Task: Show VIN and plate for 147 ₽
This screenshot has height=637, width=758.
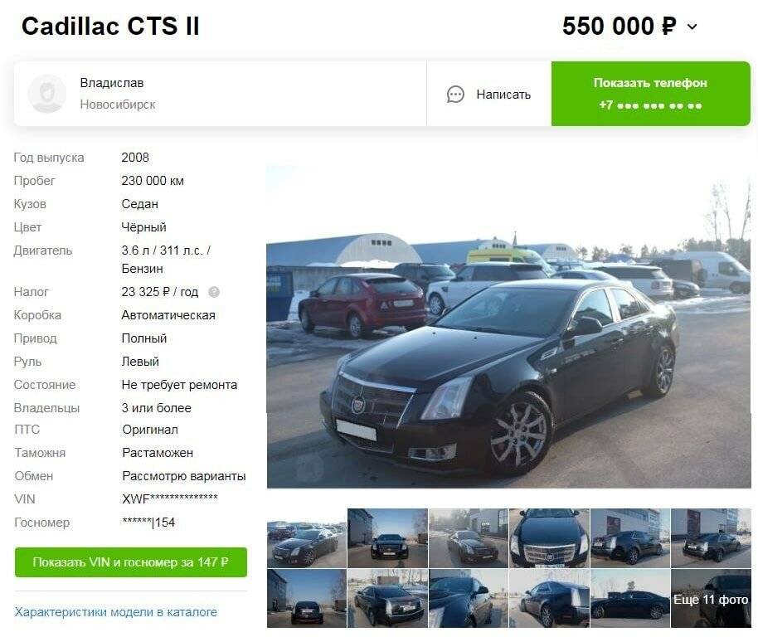Action: pos(130,562)
